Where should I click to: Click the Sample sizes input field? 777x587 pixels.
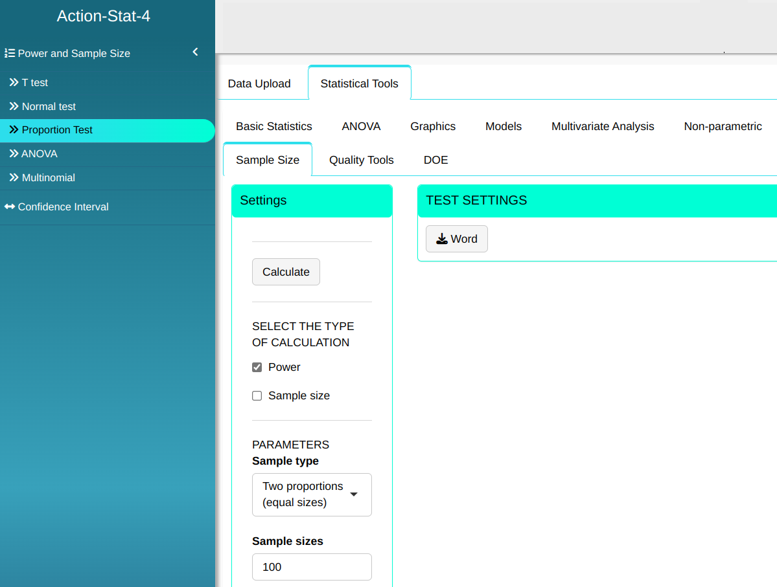pyautogui.click(x=312, y=567)
